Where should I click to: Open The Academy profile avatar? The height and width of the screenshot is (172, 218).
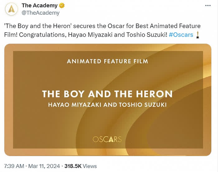click(x=12, y=9)
